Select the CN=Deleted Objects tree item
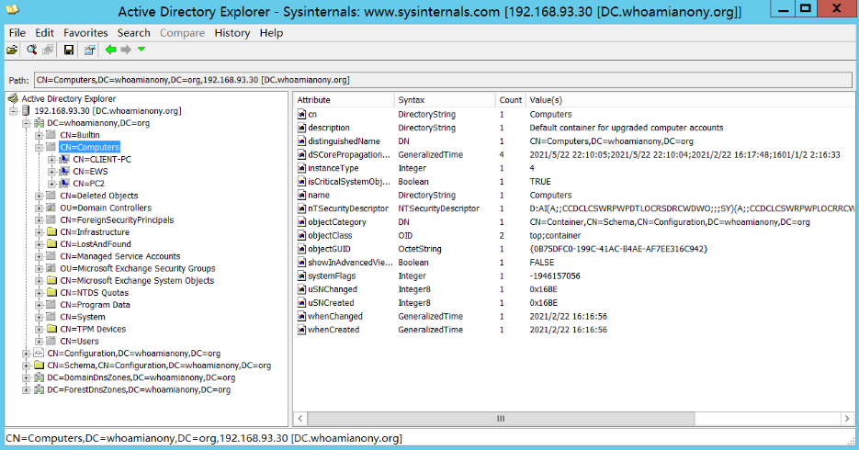This screenshot has height=450, width=859. (99, 196)
